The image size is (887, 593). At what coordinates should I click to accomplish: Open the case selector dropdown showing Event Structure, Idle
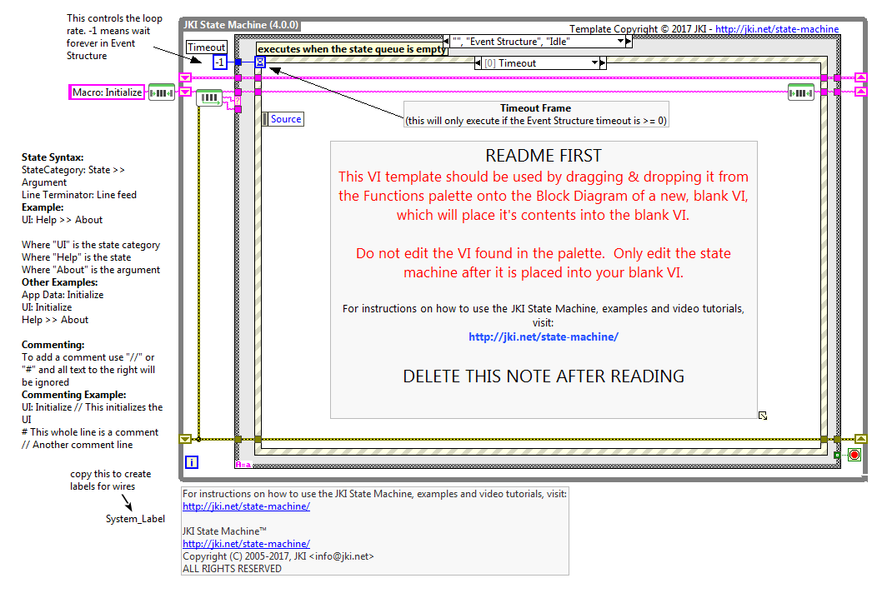pyautogui.click(x=620, y=42)
